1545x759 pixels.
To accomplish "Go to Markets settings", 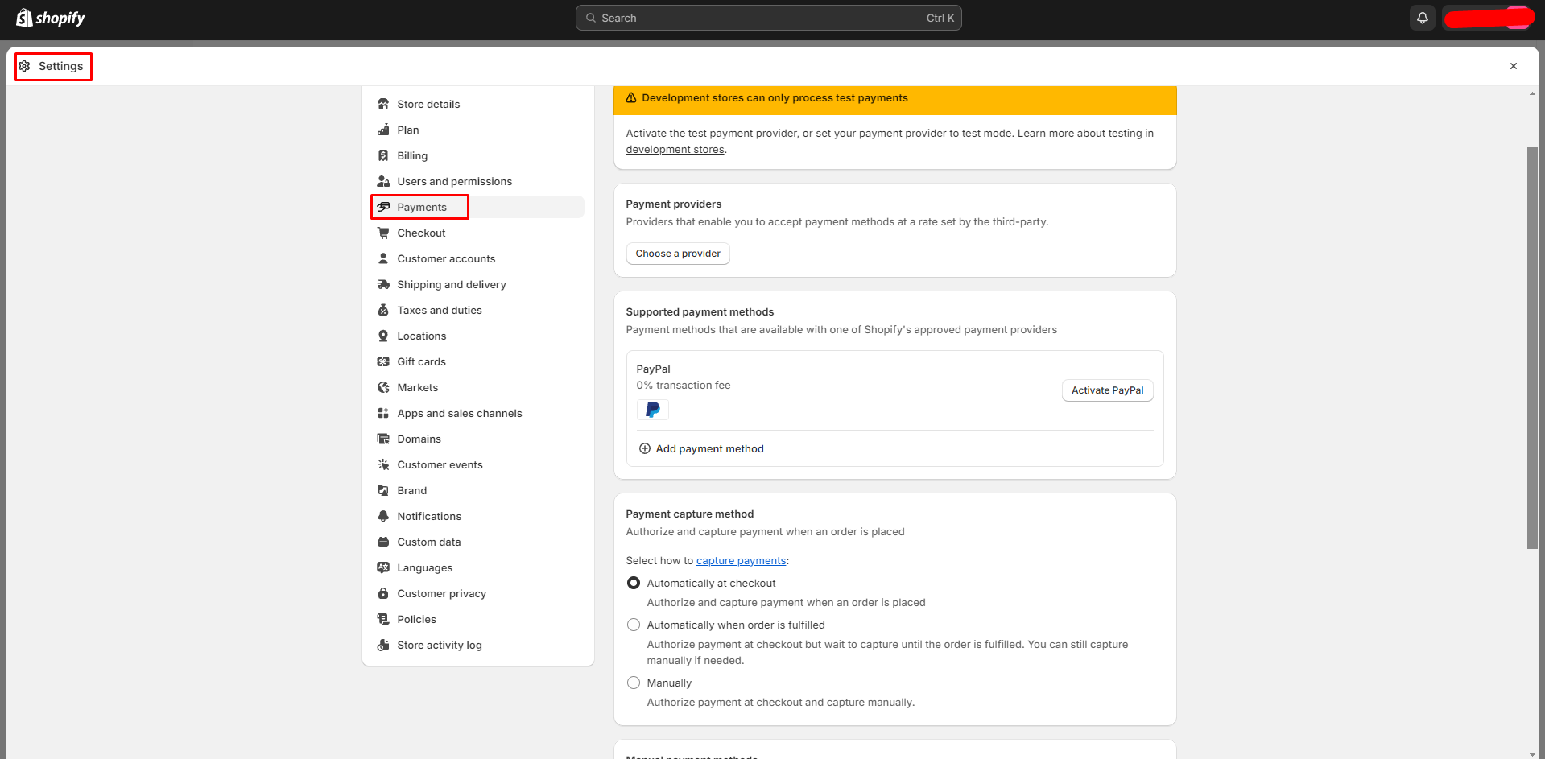I will (478, 387).
